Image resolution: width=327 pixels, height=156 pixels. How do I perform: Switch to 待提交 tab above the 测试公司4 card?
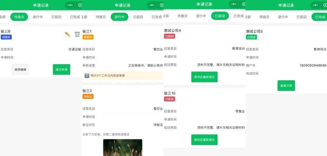183,16
